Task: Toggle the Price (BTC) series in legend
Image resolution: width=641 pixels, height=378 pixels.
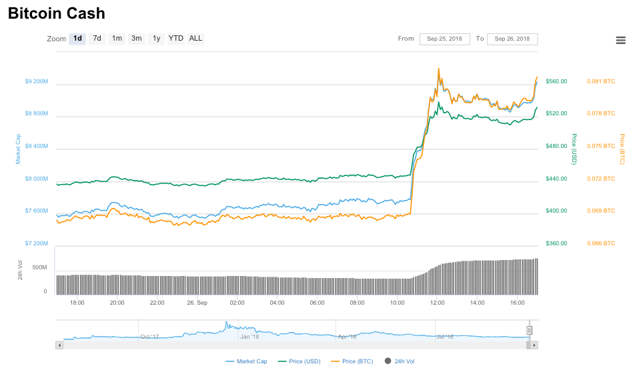Action: pos(352,361)
